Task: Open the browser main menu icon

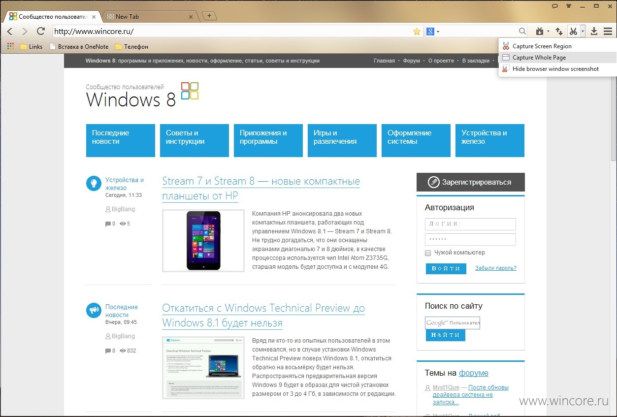Action: click(608, 32)
